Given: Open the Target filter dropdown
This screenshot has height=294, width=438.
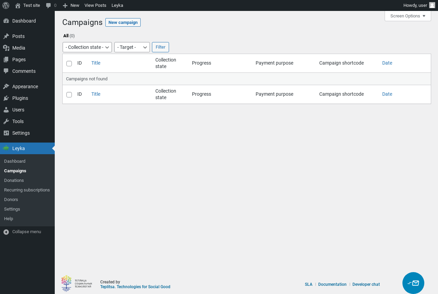Looking at the screenshot, I should click(132, 47).
